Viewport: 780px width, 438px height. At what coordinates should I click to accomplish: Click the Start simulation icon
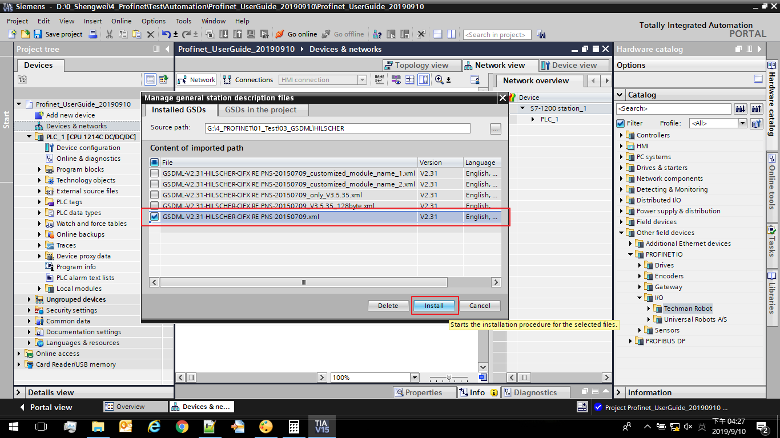click(251, 34)
